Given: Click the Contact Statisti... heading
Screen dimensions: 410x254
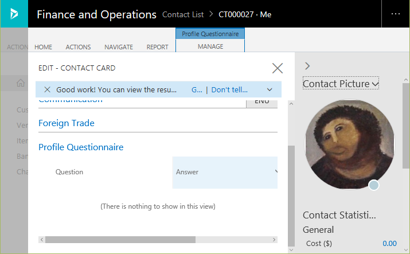Looking at the screenshot, I should [339, 215].
